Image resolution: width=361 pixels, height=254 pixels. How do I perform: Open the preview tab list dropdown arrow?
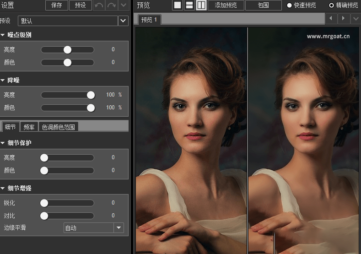356,19
